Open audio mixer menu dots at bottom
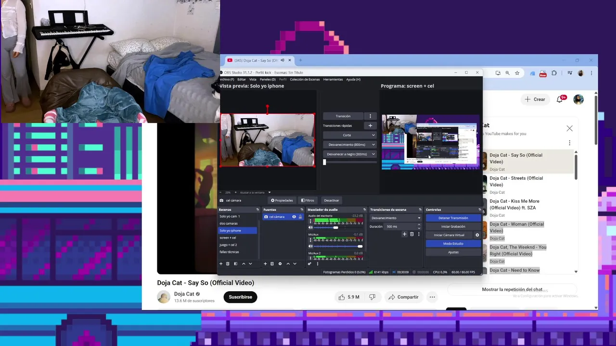The image size is (616, 346). pos(317,264)
